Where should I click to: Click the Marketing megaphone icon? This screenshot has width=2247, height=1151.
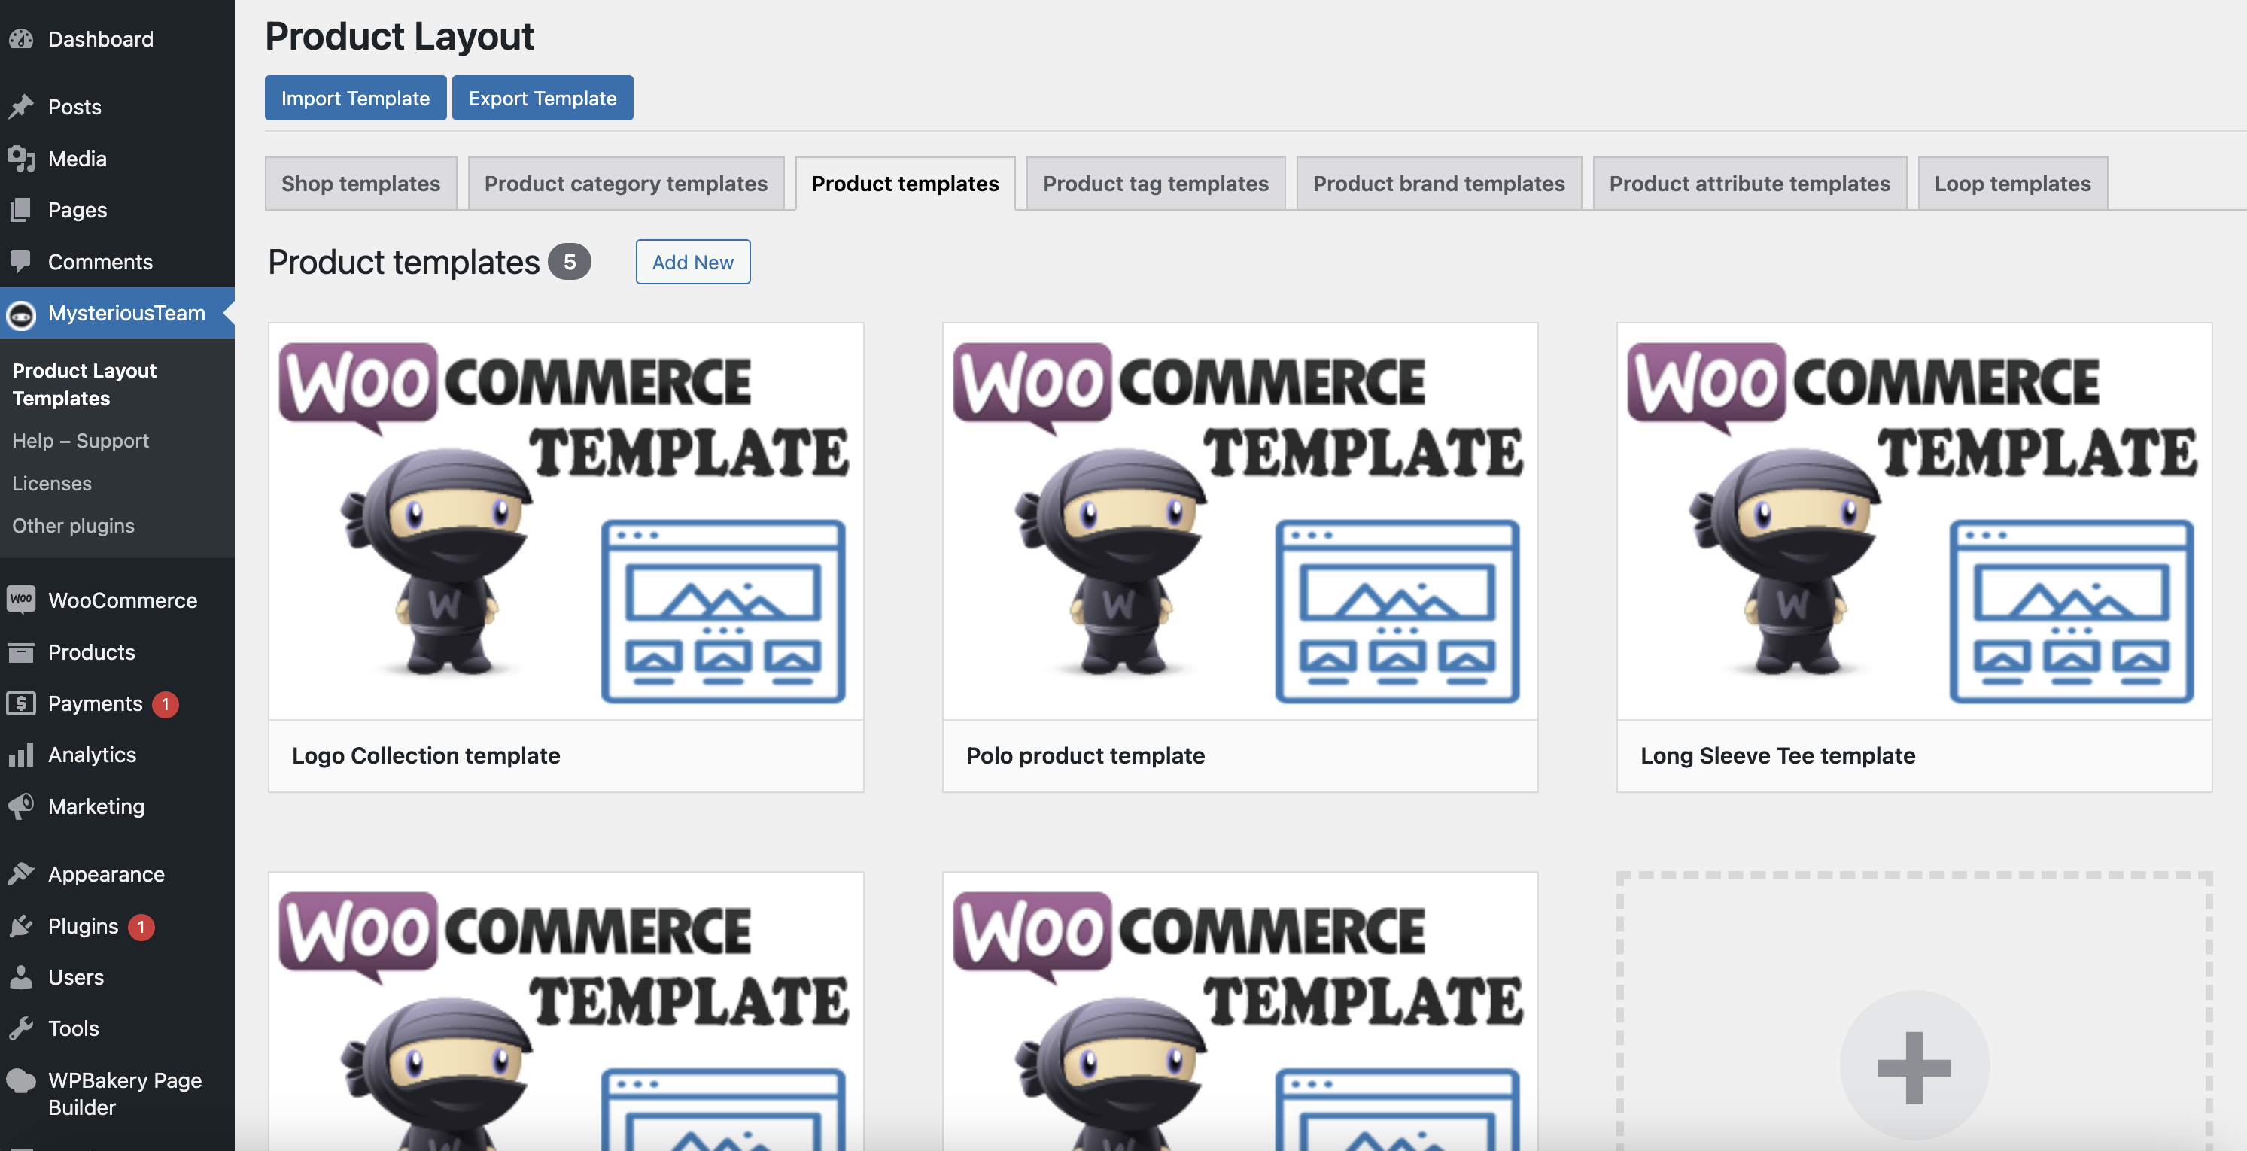[x=21, y=806]
